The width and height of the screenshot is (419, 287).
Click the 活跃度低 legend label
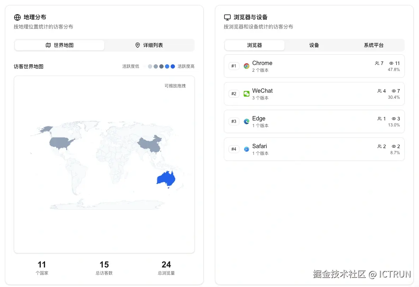tap(131, 66)
